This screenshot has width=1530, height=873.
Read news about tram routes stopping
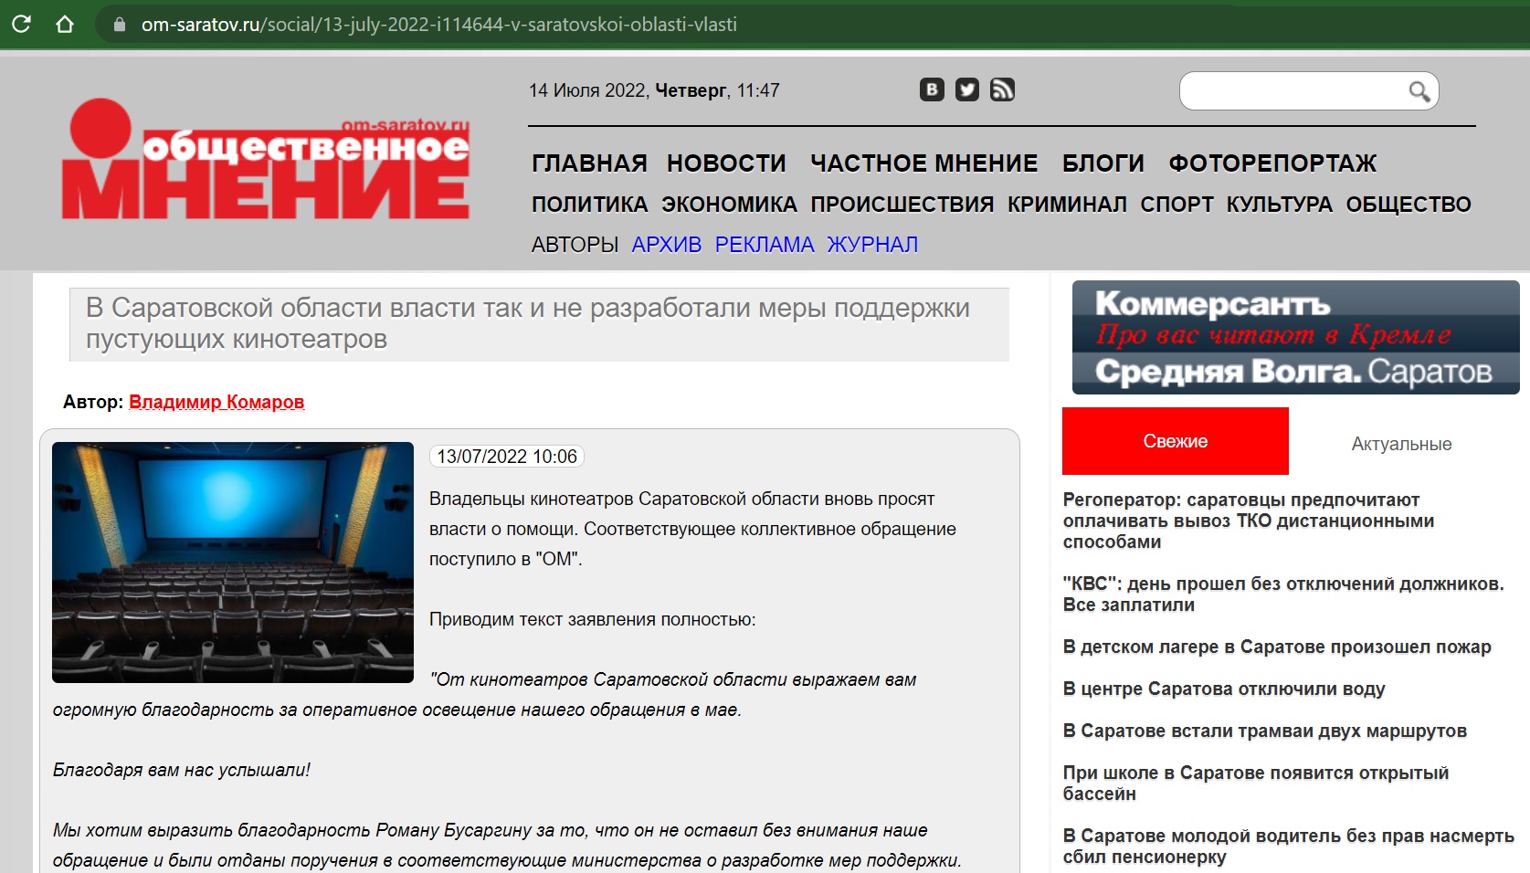[x=1264, y=731]
